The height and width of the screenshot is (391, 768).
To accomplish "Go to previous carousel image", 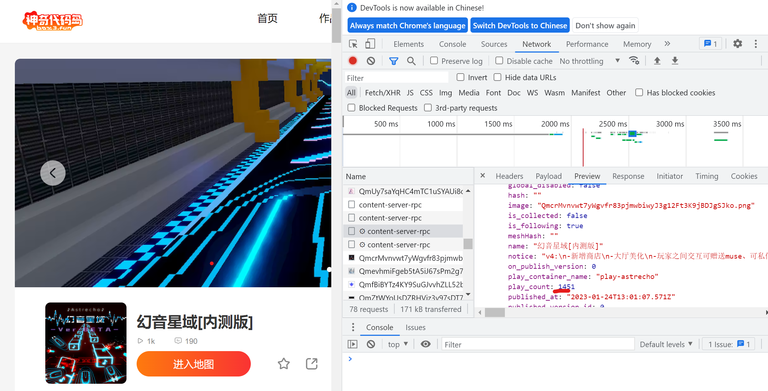I will [x=53, y=173].
